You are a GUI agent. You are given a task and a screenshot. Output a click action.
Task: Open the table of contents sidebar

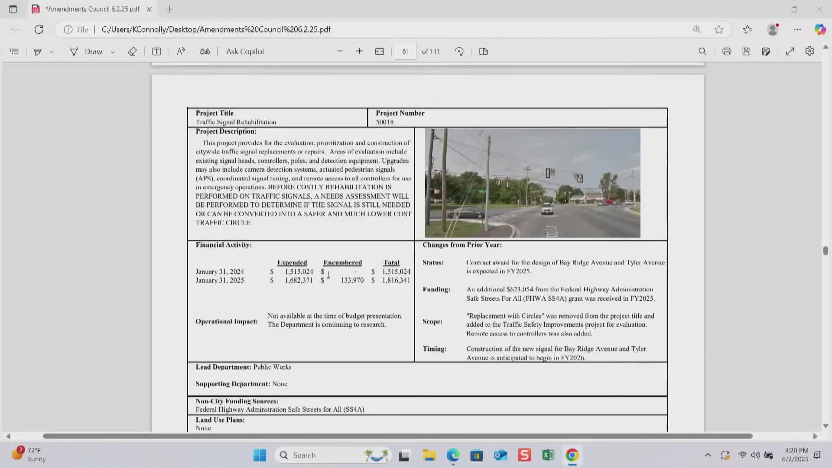(14, 52)
